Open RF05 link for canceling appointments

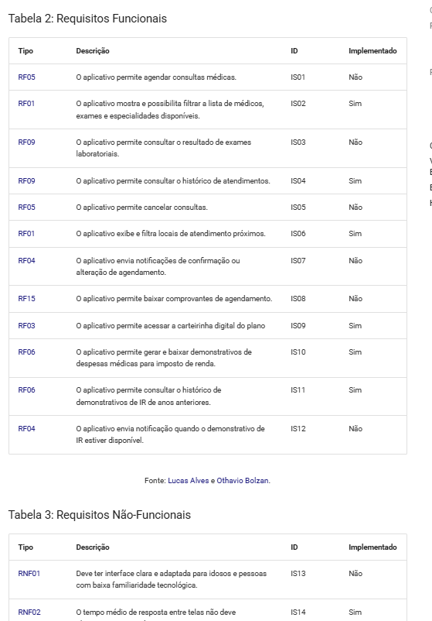pos(26,208)
